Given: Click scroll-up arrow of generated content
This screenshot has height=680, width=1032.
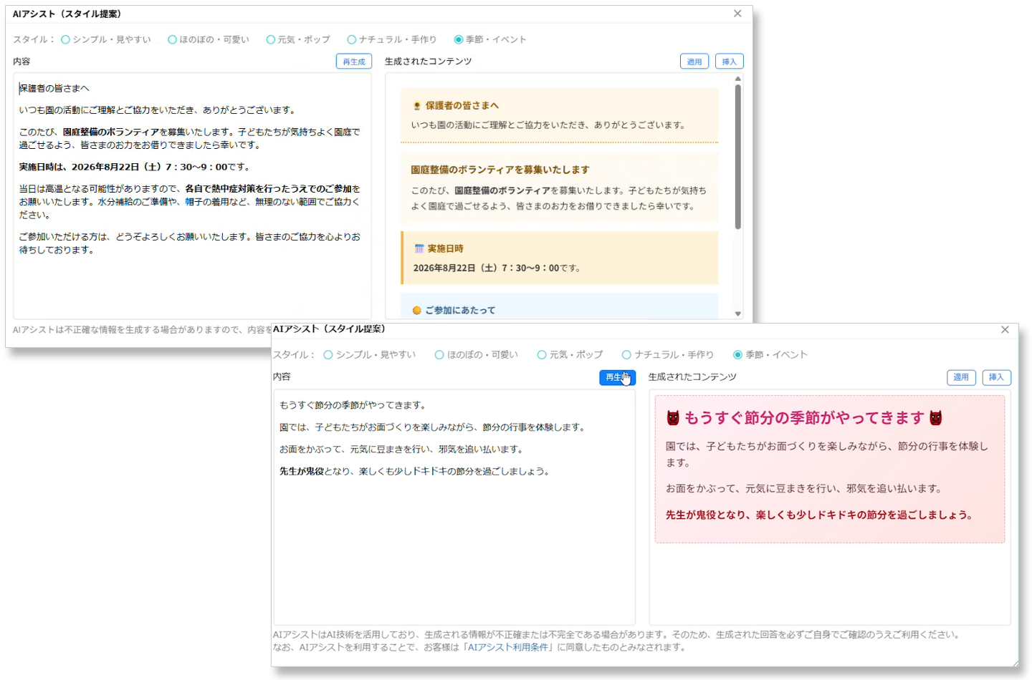Looking at the screenshot, I should (737, 79).
